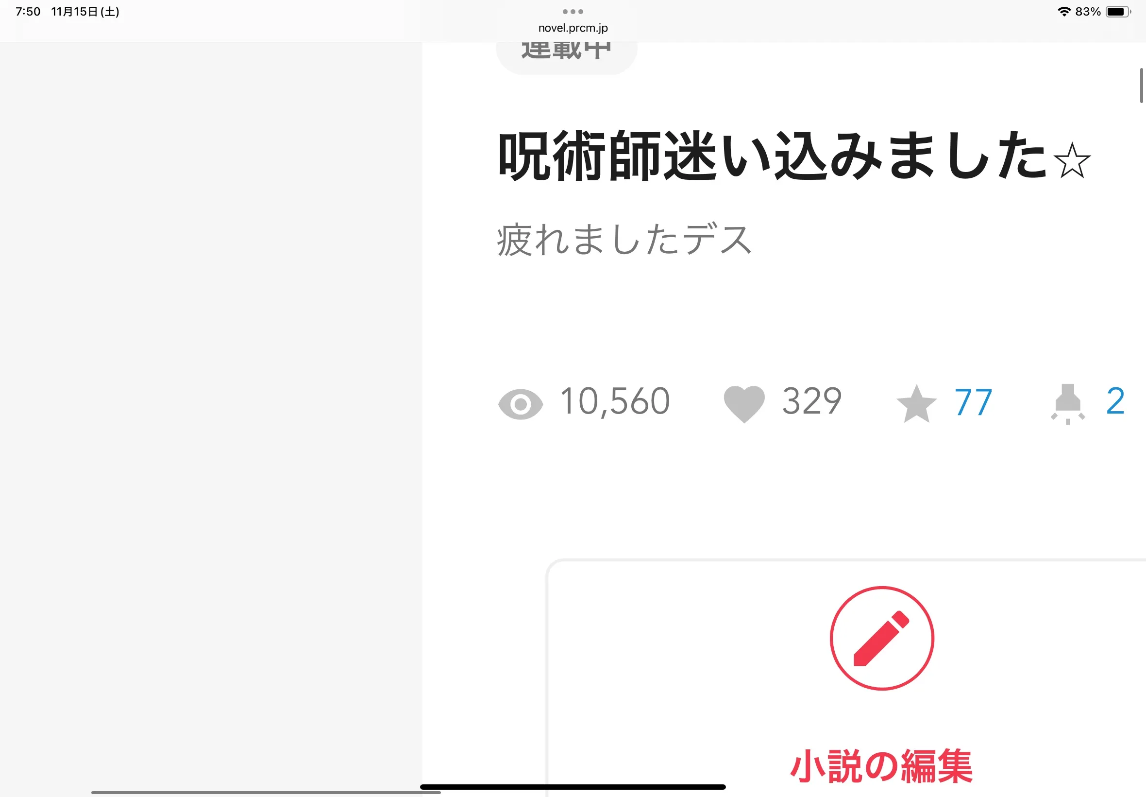Click the 329 likes count
The width and height of the screenshot is (1146, 797).
812,401
